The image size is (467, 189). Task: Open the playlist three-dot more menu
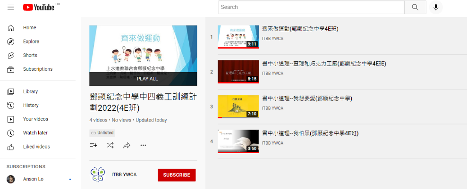click(143, 145)
